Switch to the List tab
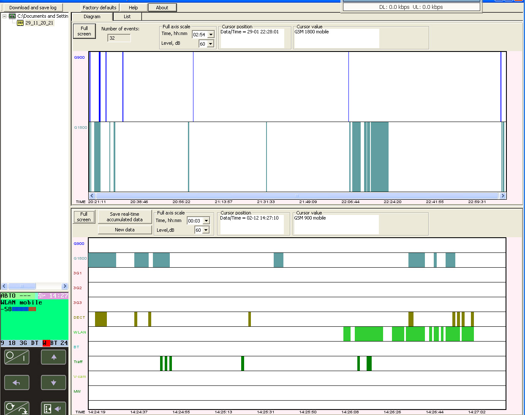The width and height of the screenshot is (525, 415). pos(127,16)
